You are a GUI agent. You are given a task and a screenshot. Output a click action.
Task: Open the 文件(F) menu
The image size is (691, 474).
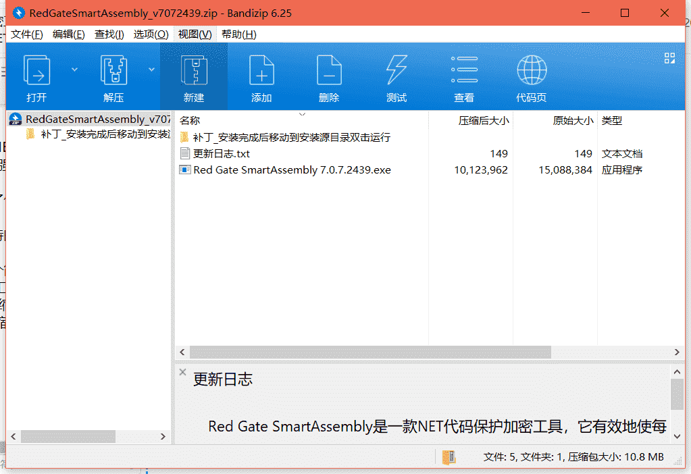[26, 34]
